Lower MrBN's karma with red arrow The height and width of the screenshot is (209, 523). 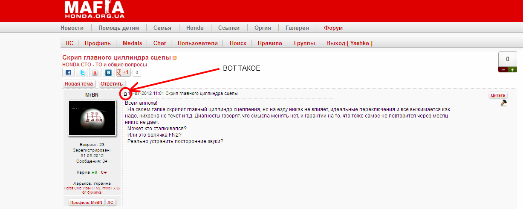coord(105,172)
